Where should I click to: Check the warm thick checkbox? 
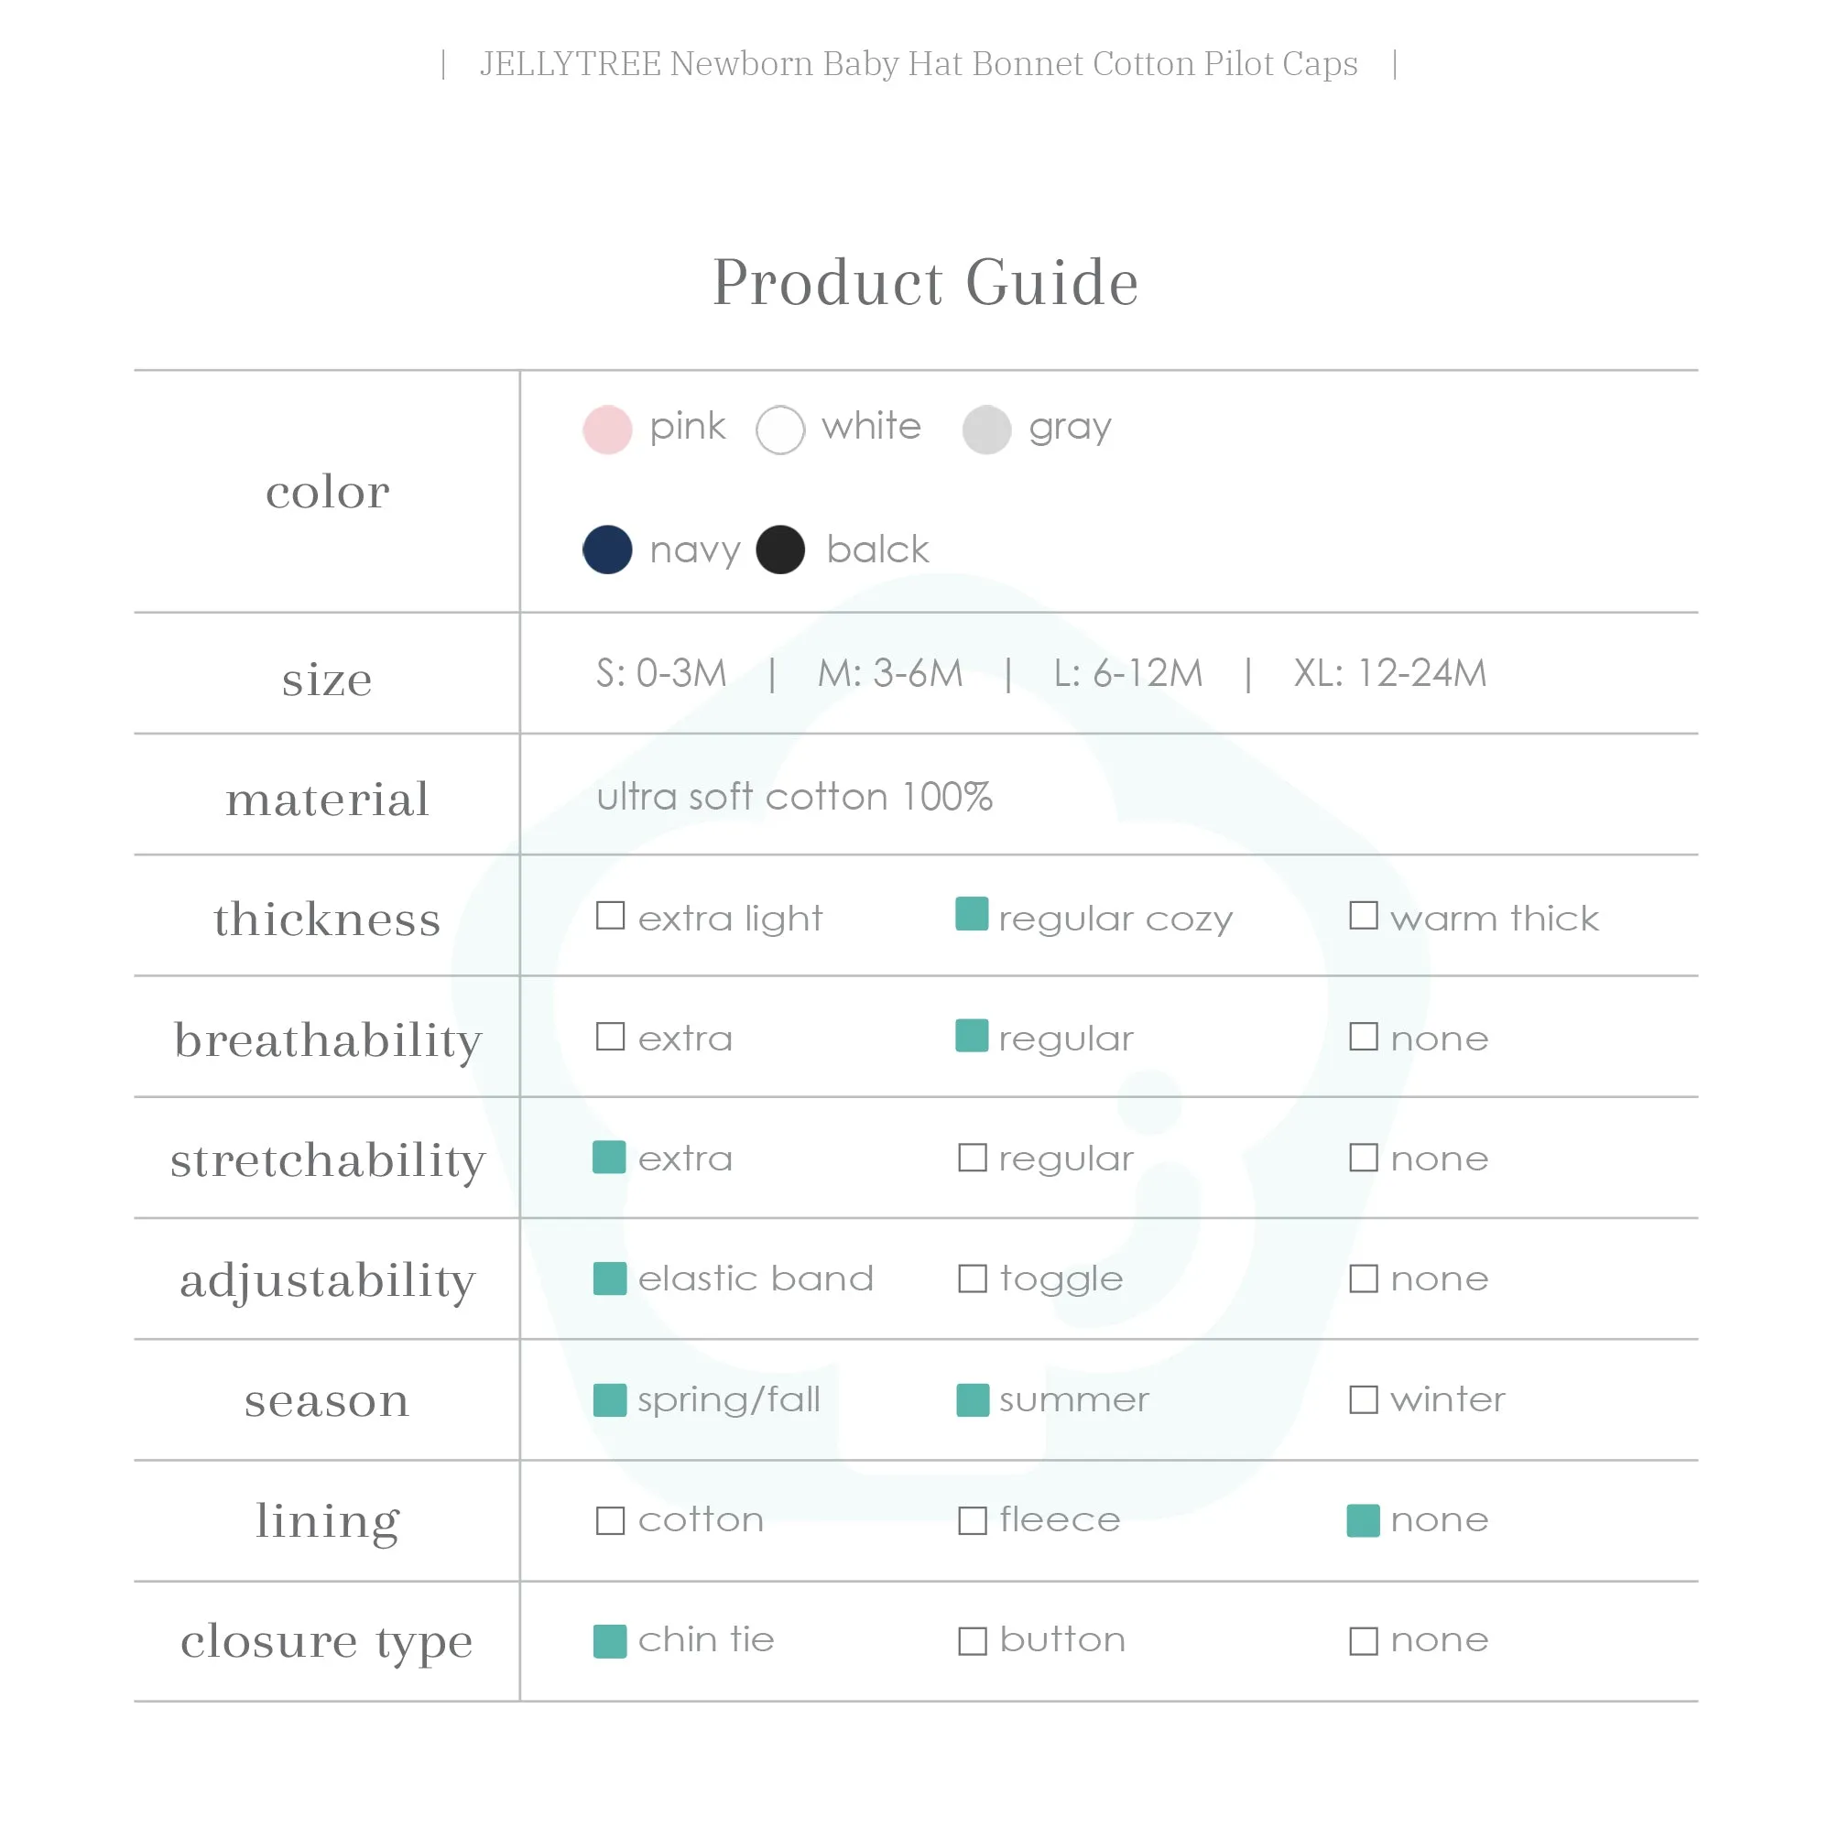(x=1363, y=916)
